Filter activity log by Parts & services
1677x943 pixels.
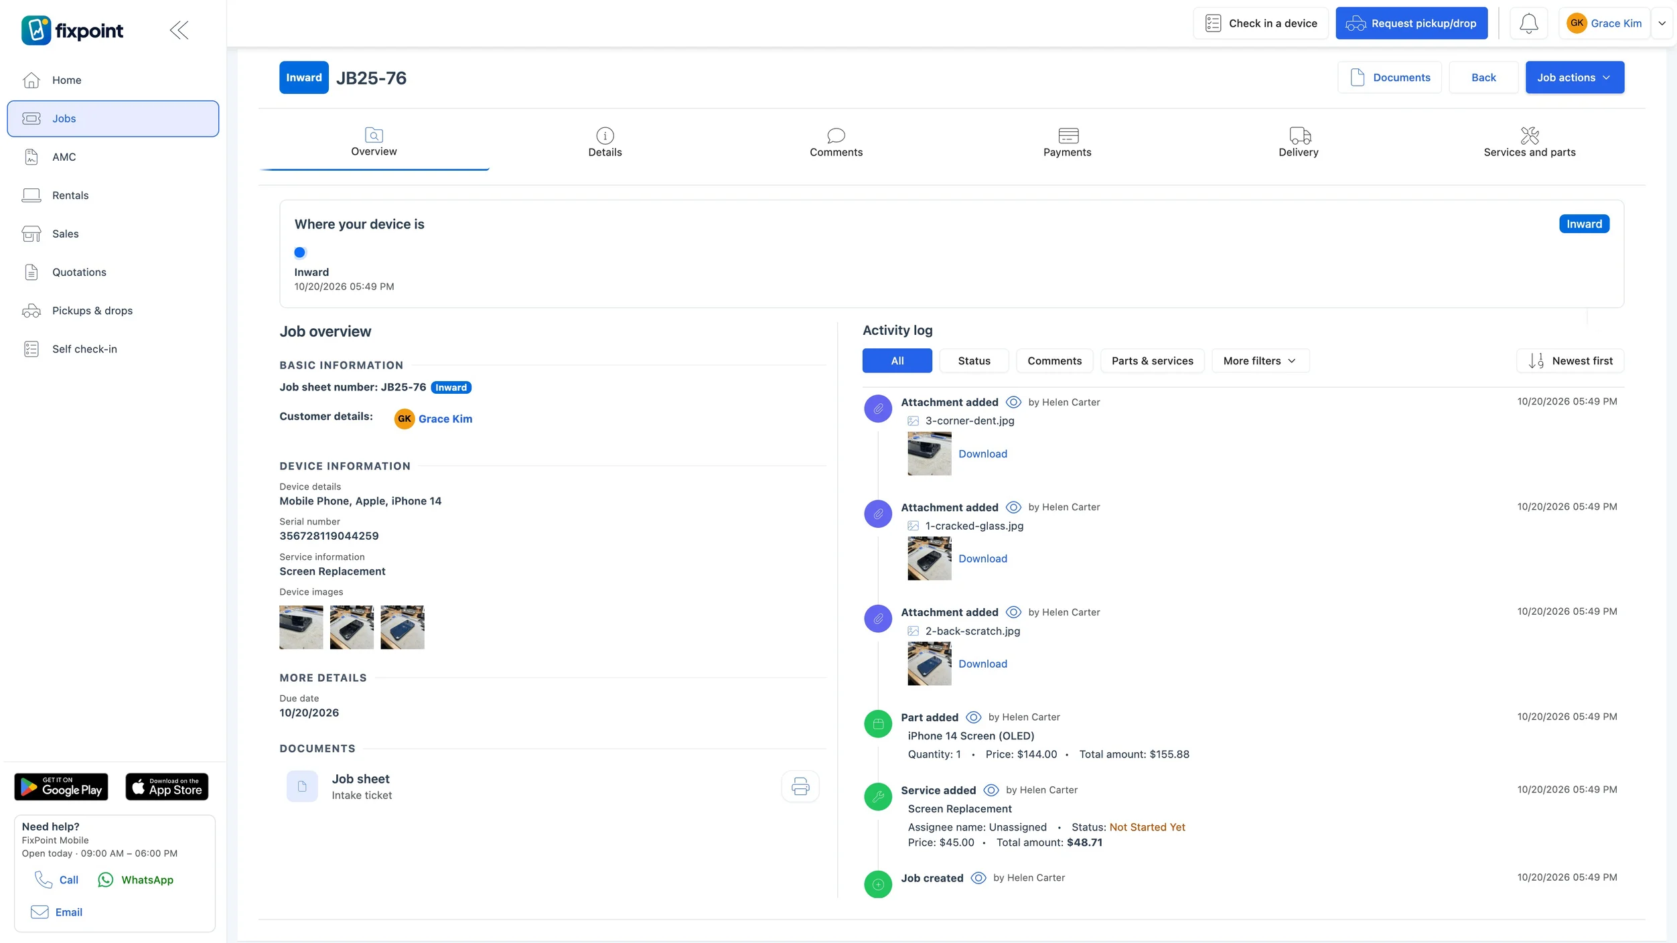(1152, 361)
